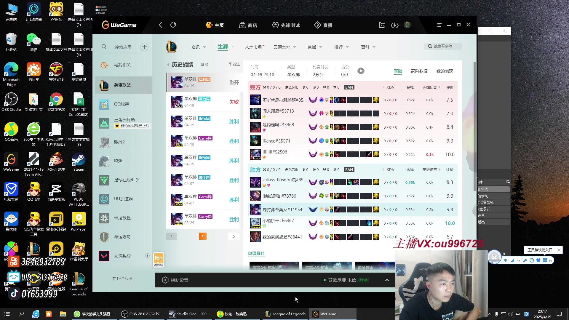Open QQ音乐 desktop icon

(x=11, y=132)
